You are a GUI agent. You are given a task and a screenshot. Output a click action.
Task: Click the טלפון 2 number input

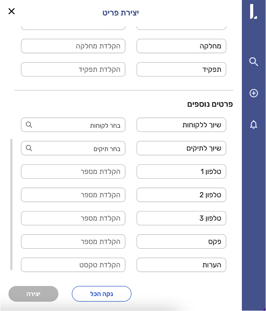(73, 195)
